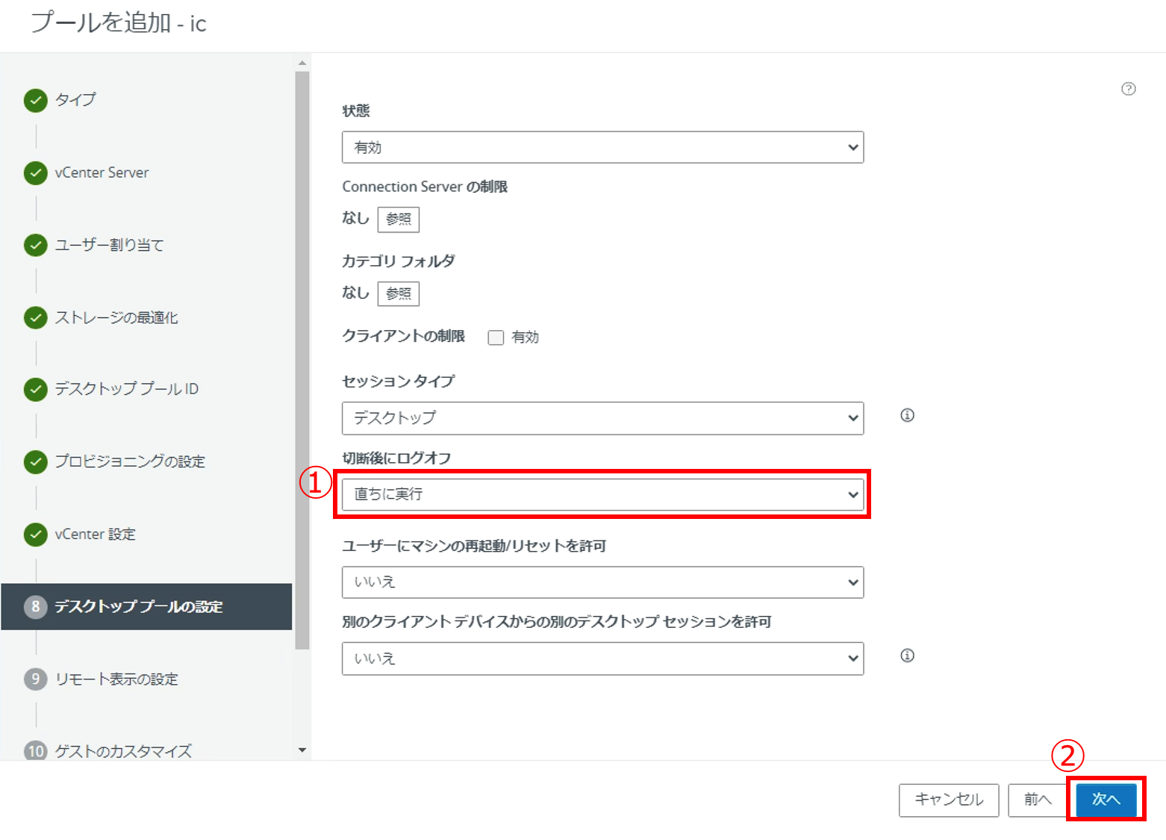Viewport: 1166px width, 840px height.
Task: Open the 切断後にログオフ dropdown
Action: [x=602, y=494]
